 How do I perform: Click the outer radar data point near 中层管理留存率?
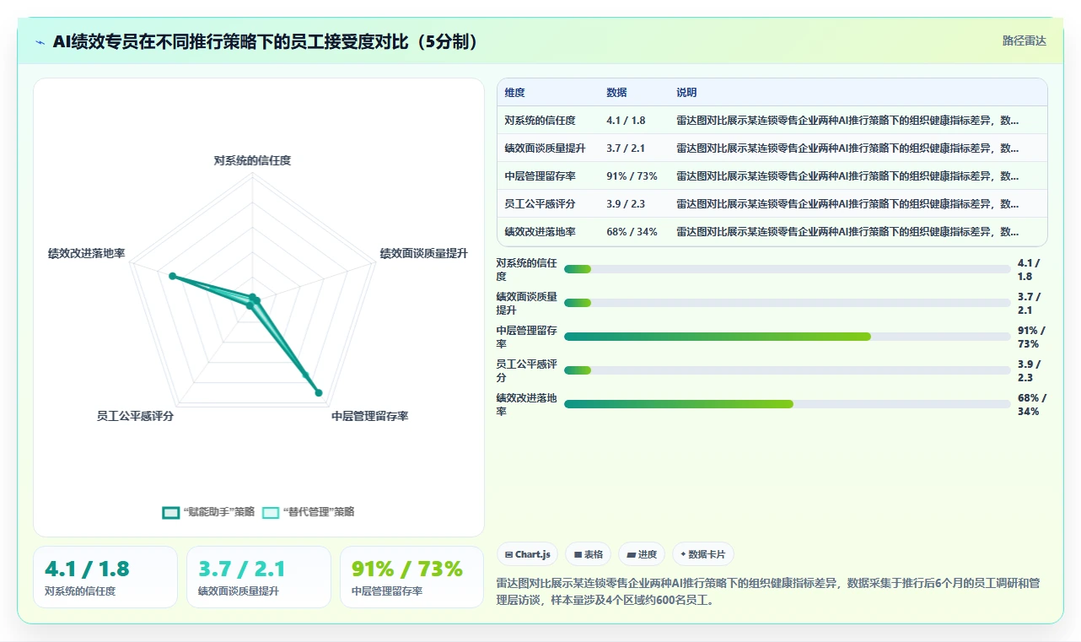[x=319, y=391]
